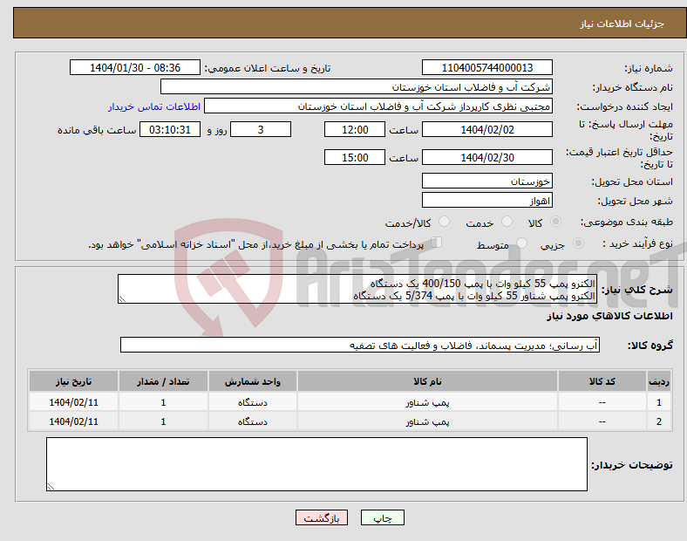Click the buyer organization name field

pos(357,86)
